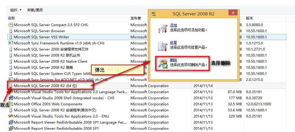Select Visual Studio Tools for Applications 2.0 - ENU
Image resolution: width=295 pixels, height=132 pixels.
click(61, 116)
